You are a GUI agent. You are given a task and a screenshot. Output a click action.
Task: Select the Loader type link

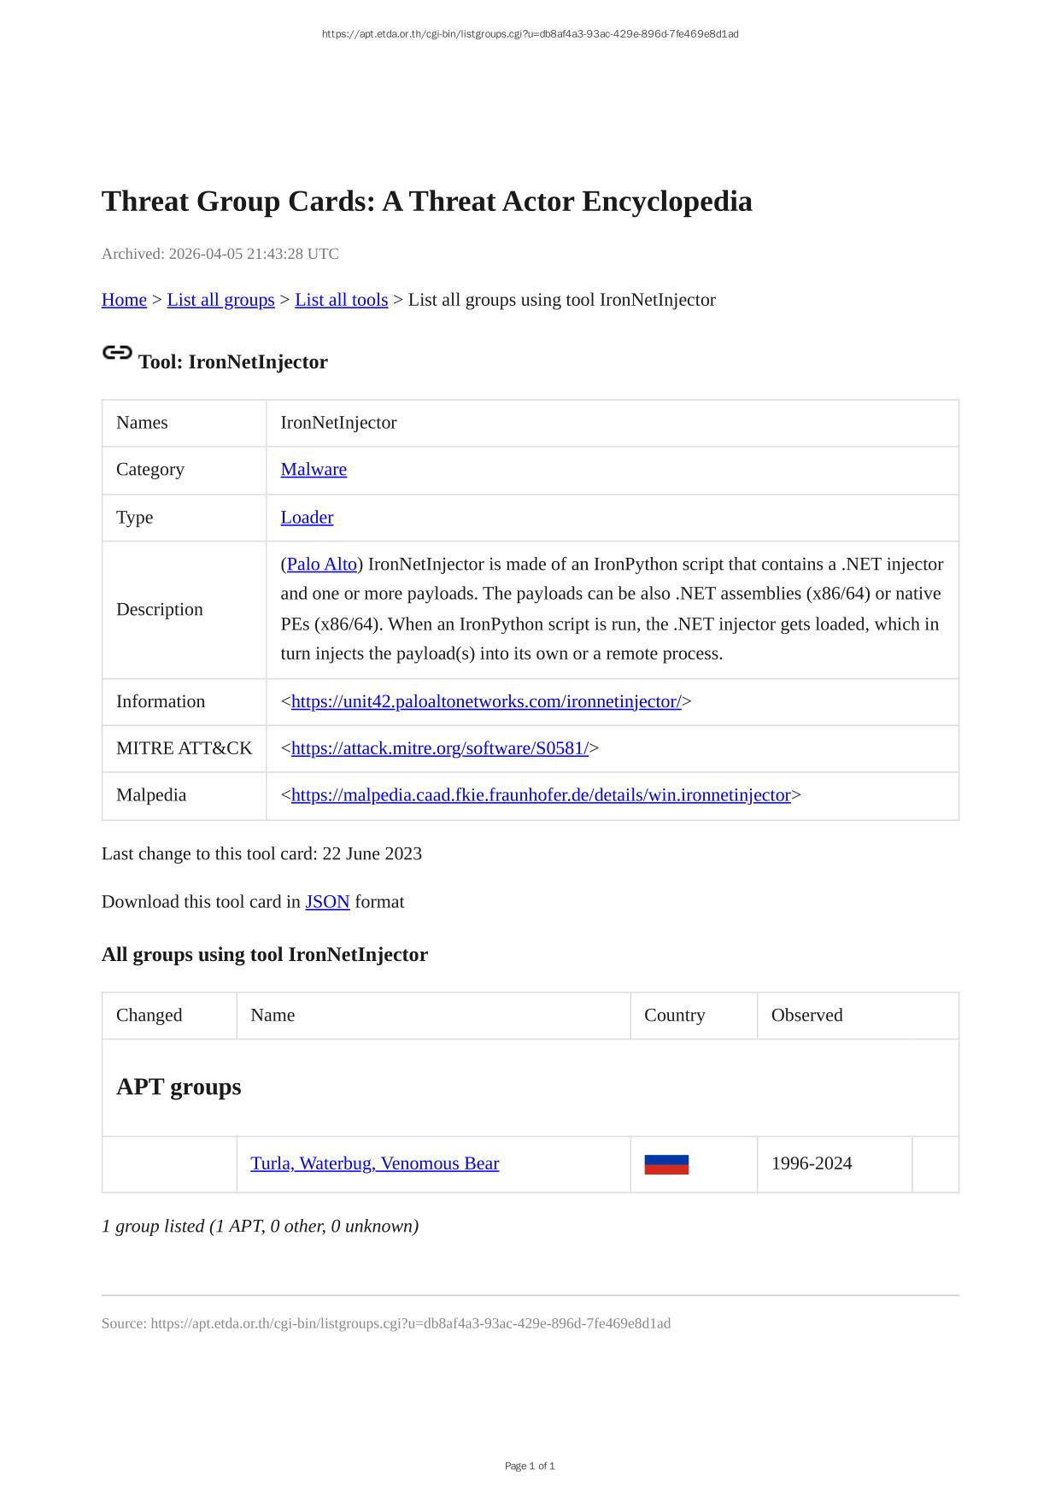[x=307, y=518]
